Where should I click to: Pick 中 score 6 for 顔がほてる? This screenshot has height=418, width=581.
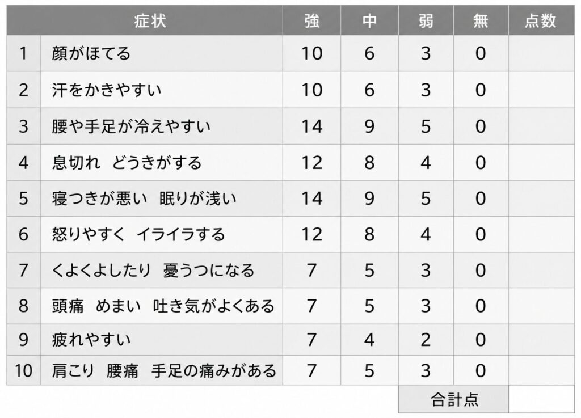click(369, 53)
